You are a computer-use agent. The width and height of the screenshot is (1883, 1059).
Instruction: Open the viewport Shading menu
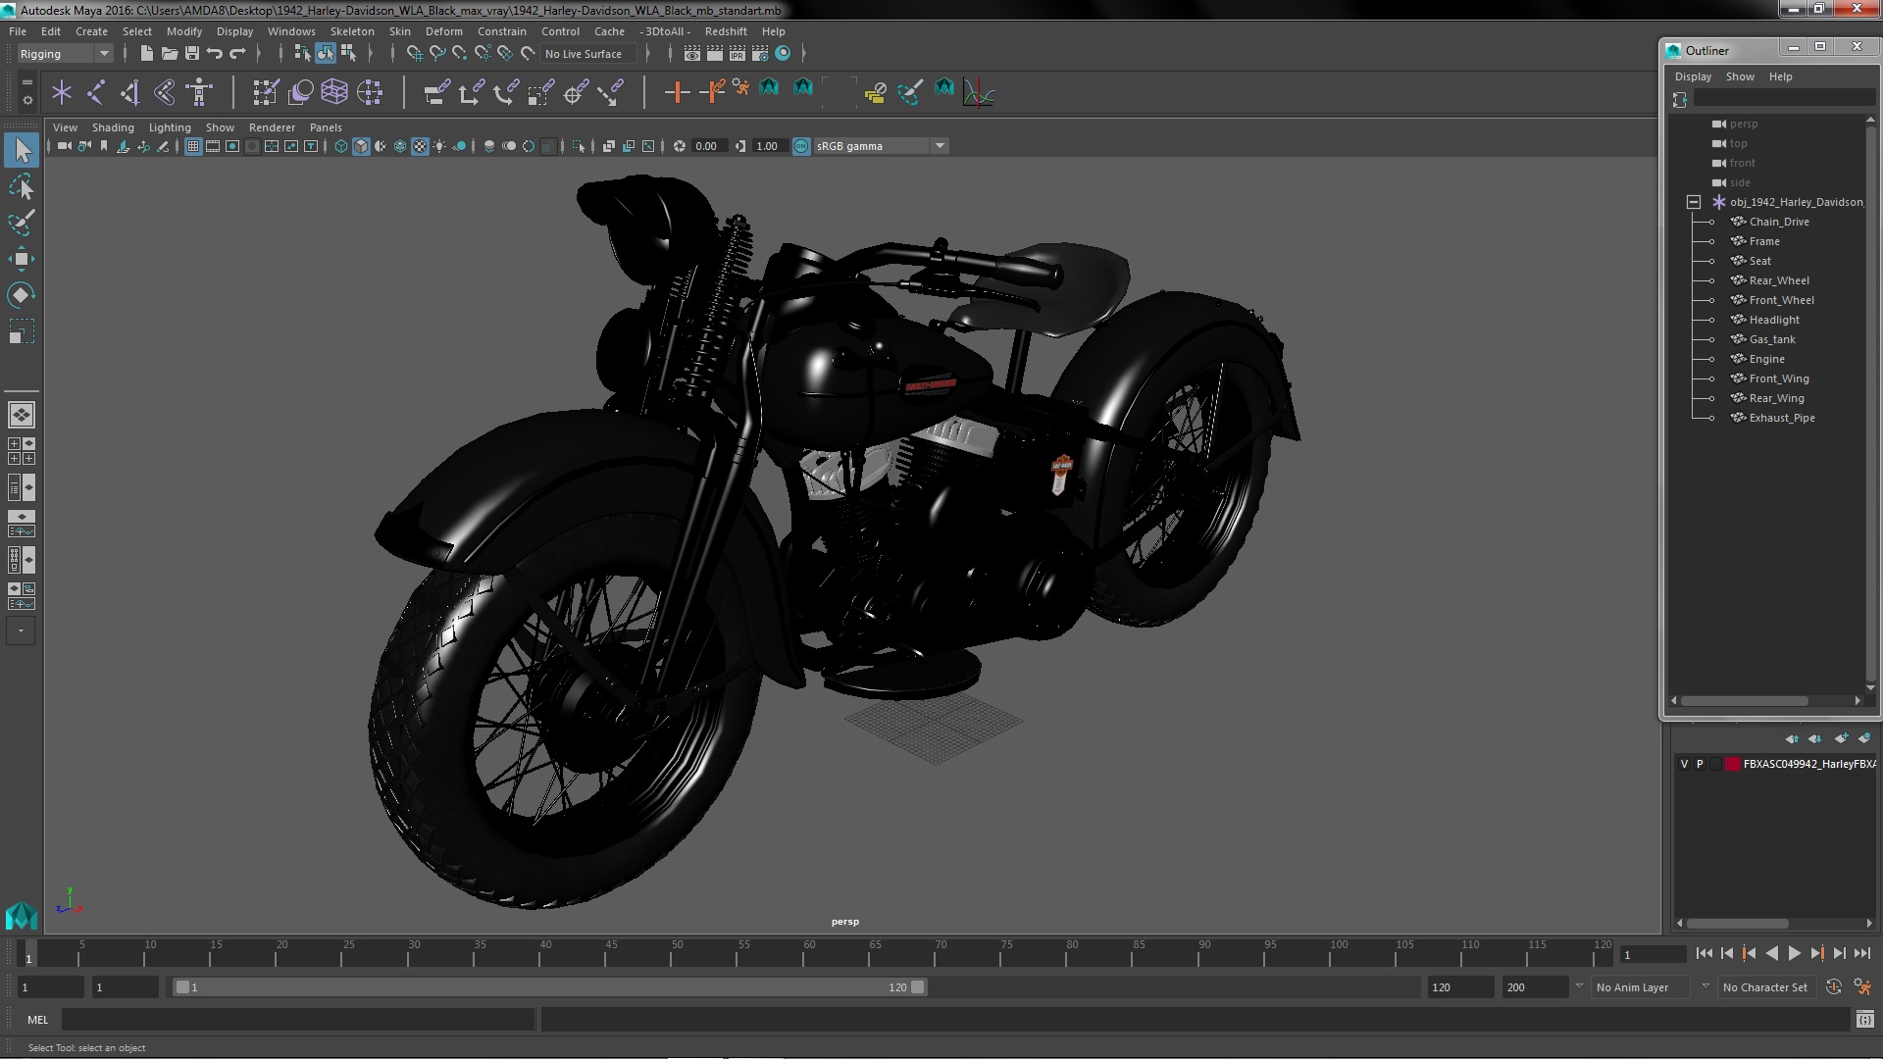[x=113, y=127]
